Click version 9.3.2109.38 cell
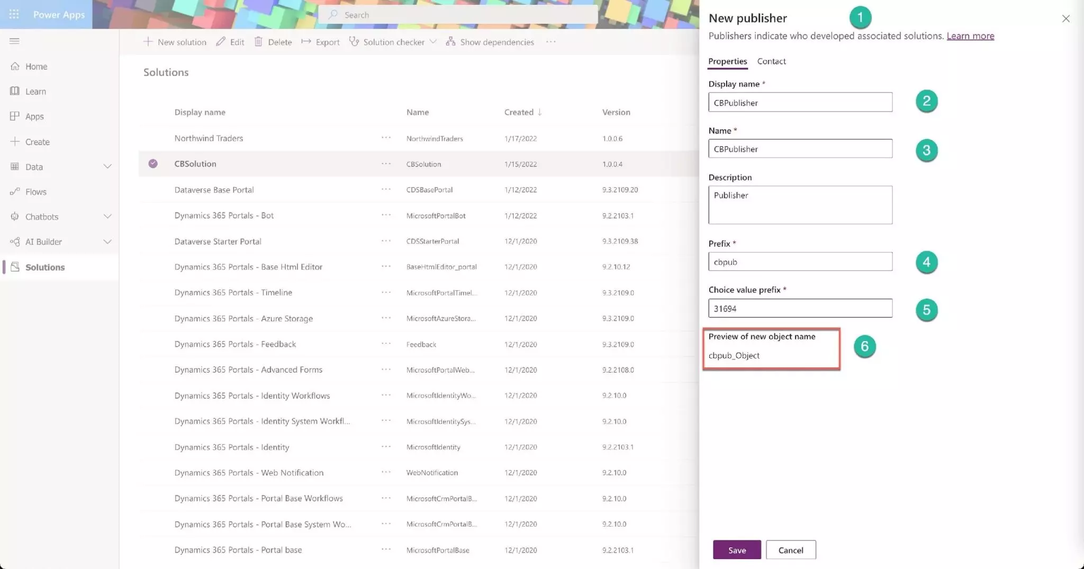Viewport: 1084px width, 569px height. point(620,241)
